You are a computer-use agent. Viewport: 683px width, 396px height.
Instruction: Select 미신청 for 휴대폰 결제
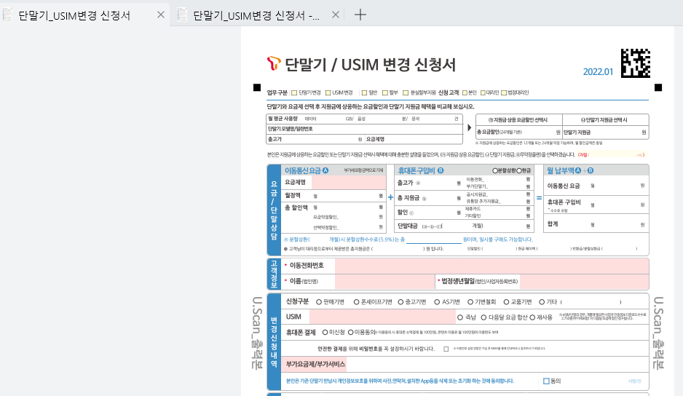click(x=325, y=333)
